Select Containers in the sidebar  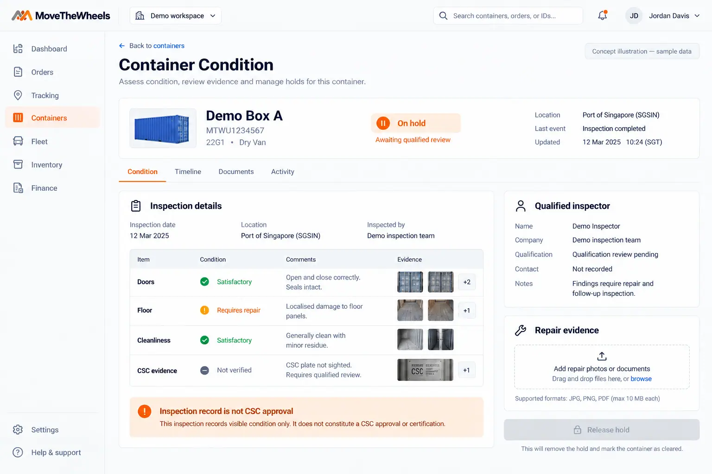point(52,118)
